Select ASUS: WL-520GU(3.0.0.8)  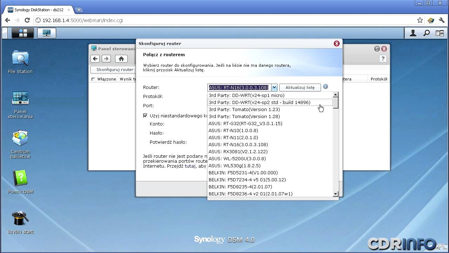270,158
